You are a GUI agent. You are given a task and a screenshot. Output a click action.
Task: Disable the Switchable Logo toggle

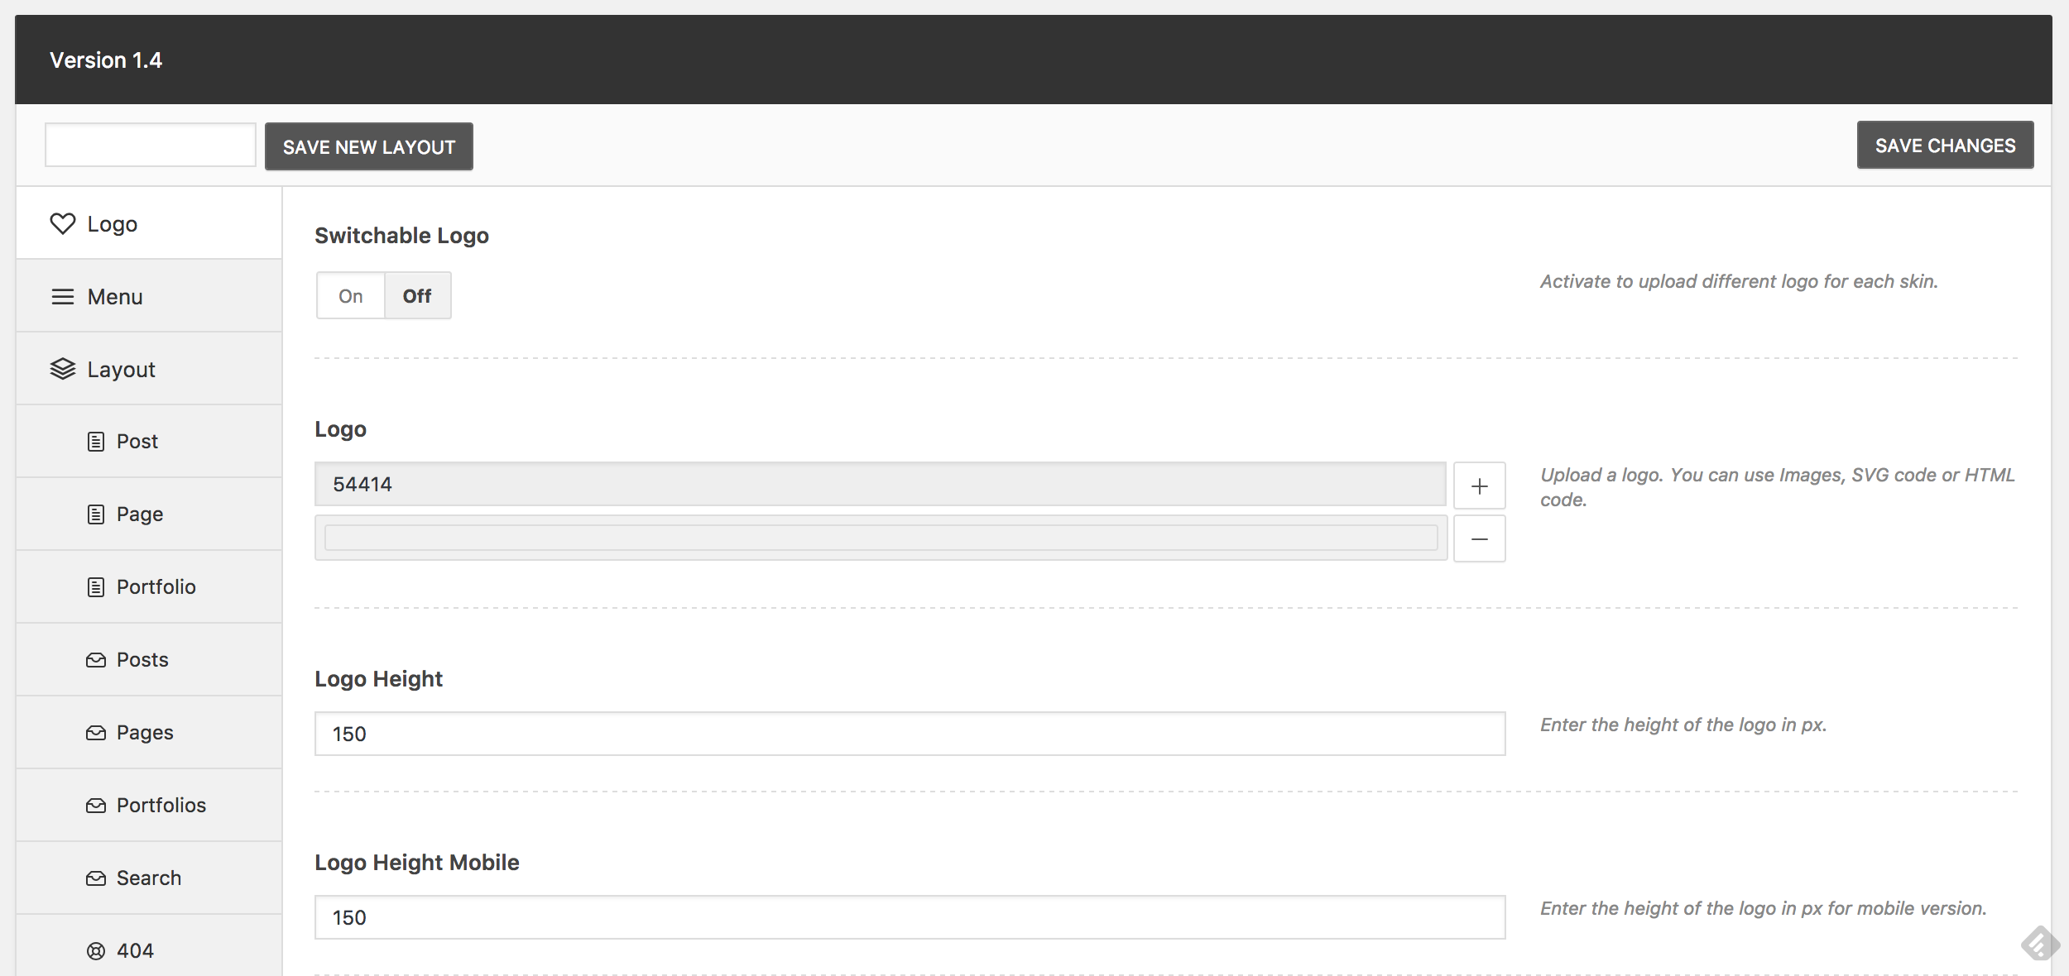418,294
